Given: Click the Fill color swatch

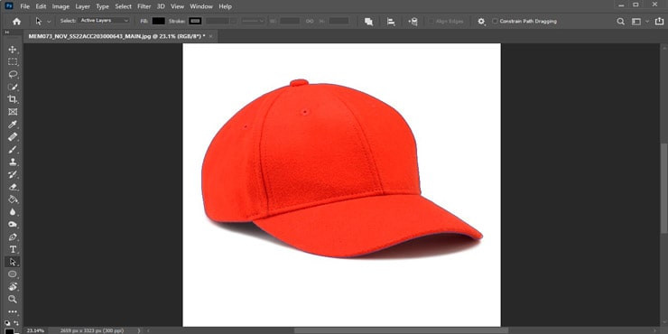Looking at the screenshot, I should 159,21.
